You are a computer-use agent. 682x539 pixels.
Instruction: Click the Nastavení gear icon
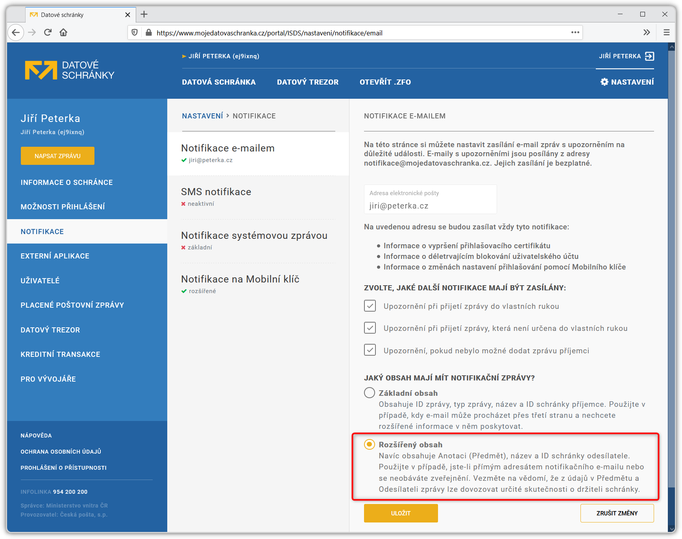[x=604, y=82]
